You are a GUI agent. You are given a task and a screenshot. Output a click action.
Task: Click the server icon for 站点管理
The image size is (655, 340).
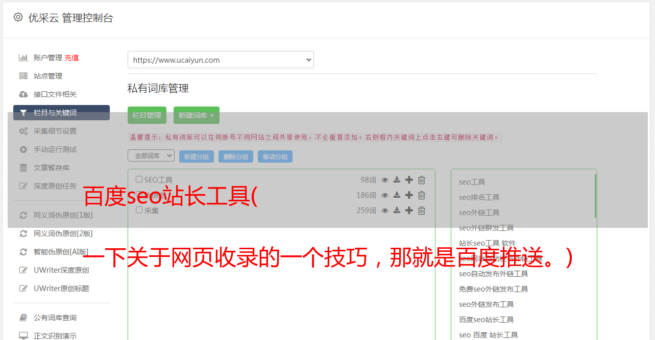pyautogui.click(x=23, y=76)
